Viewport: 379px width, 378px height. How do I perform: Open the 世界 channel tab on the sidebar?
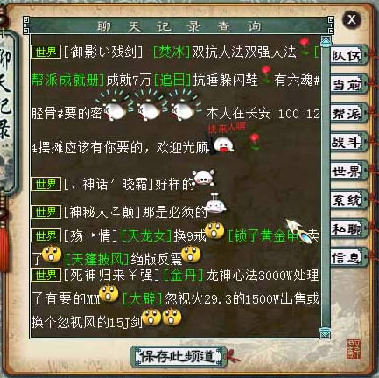point(347,171)
